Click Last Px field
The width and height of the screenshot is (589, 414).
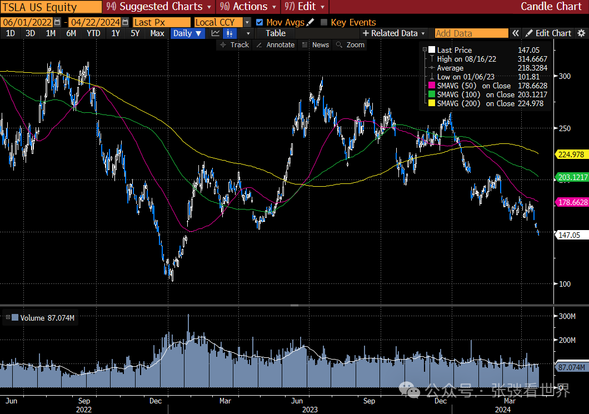click(162, 22)
